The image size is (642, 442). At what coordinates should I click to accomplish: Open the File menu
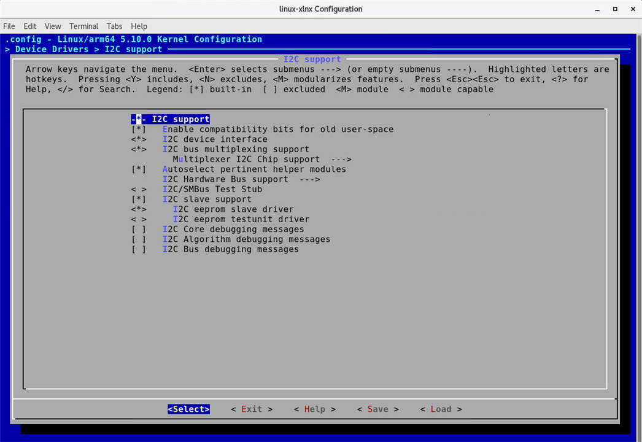coord(9,26)
